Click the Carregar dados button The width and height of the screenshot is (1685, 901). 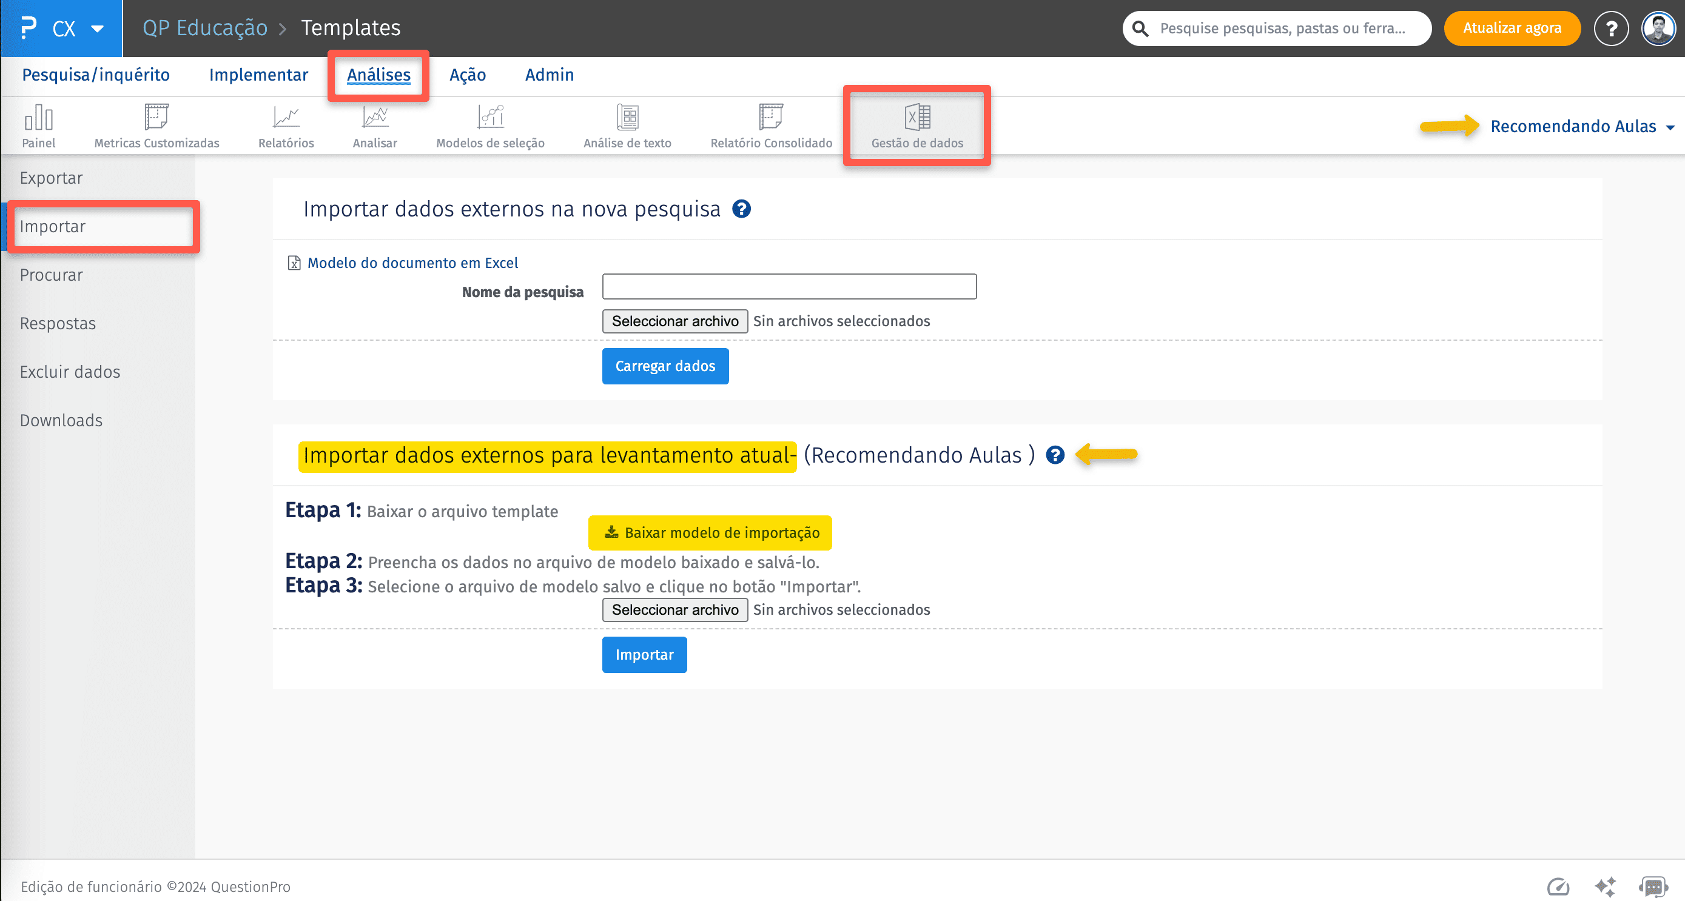click(x=665, y=366)
